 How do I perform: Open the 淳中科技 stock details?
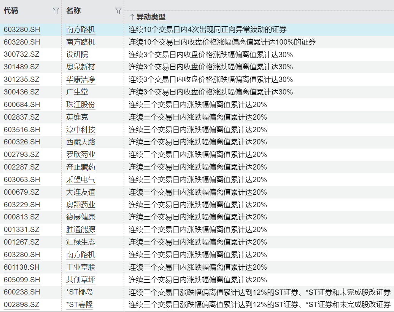click(x=81, y=130)
